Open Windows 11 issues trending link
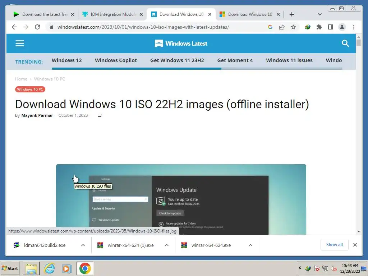This screenshot has width=368, height=276. coord(289,60)
